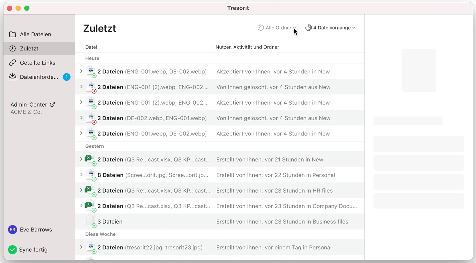The height and width of the screenshot is (263, 476).
Task: Click Nutzer, Aktivität und Ordner column header
Action: point(247,47)
